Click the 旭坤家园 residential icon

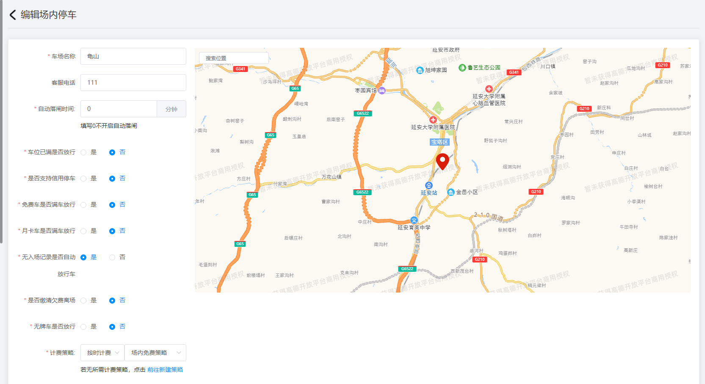point(420,70)
